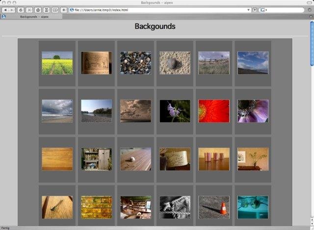Open the search engine chooser dropdown arrow
The height and width of the screenshot is (230, 314).
pos(266,10)
